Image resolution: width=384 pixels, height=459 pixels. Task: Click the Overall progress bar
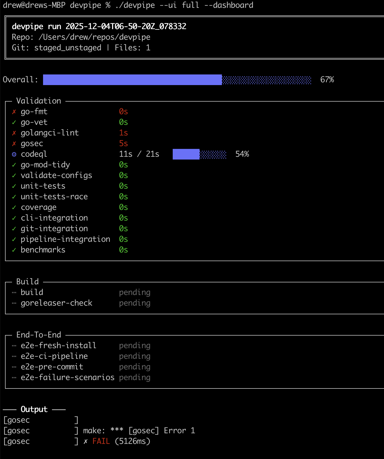click(177, 80)
